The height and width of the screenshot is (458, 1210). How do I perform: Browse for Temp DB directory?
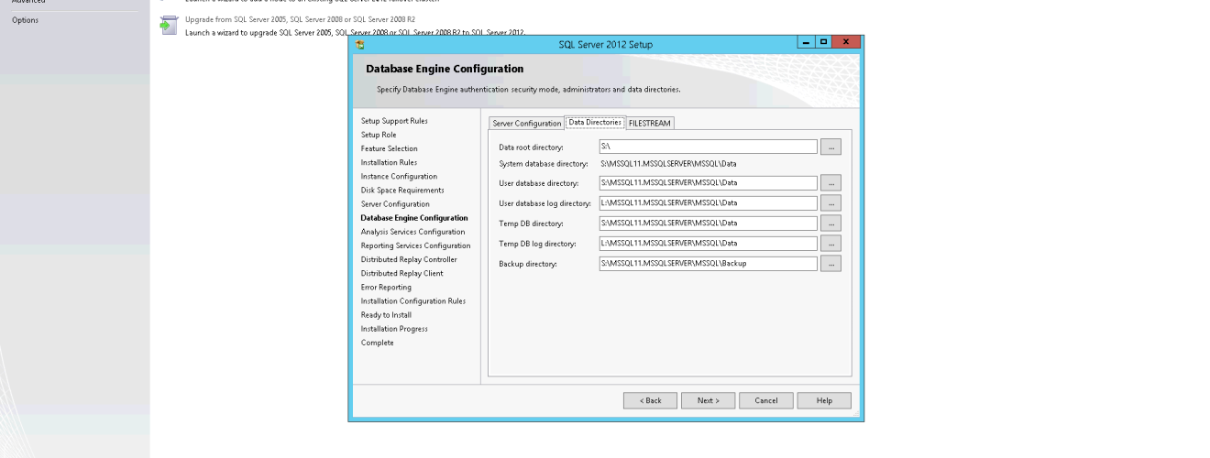pos(830,223)
